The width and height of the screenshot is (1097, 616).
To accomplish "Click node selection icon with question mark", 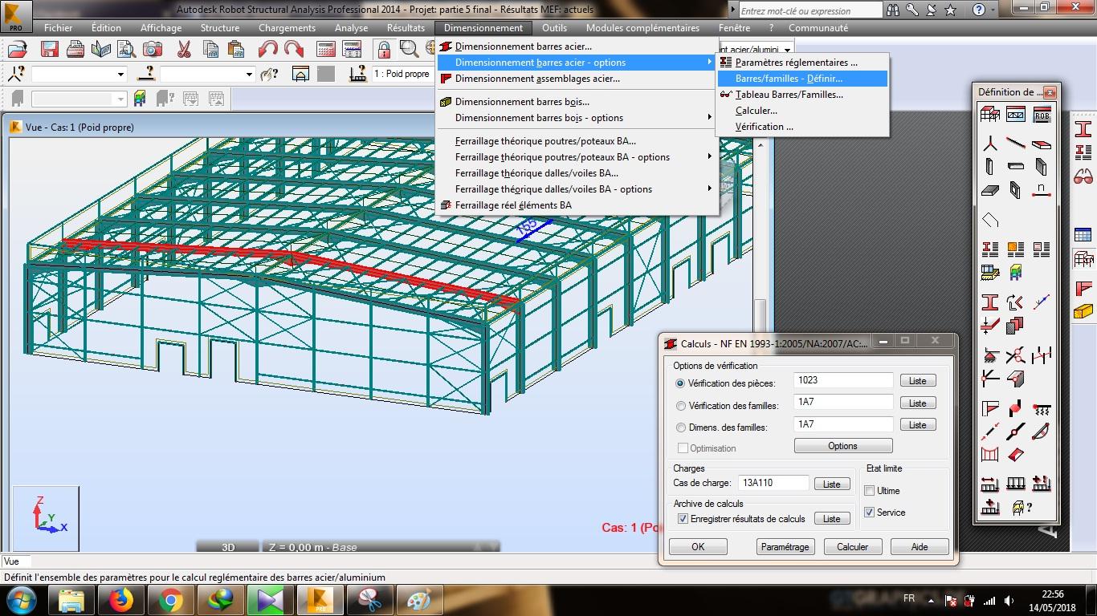I will tap(15, 74).
